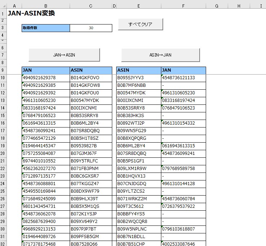Select cell 0833168197424 in column B
Viewport: 266px width, 246px height.
click(46, 108)
